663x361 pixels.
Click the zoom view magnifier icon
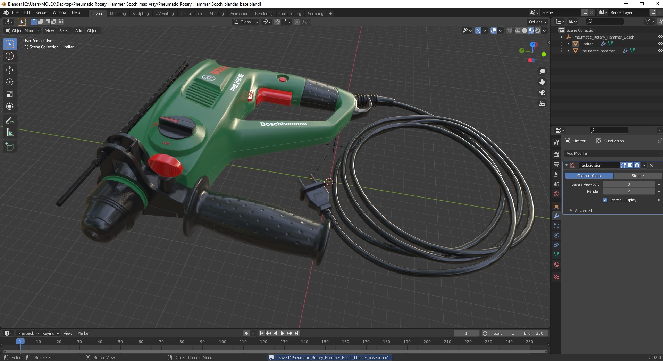point(542,72)
